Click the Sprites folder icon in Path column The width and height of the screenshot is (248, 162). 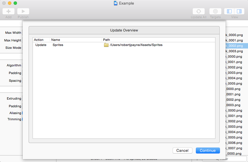tap(106, 45)
